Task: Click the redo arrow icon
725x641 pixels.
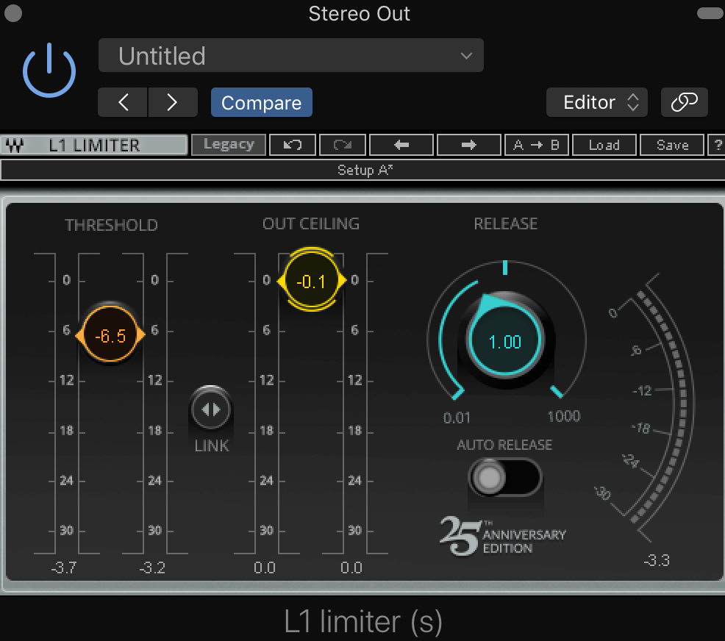Action: pyautogui.click(x=343, y=145)
